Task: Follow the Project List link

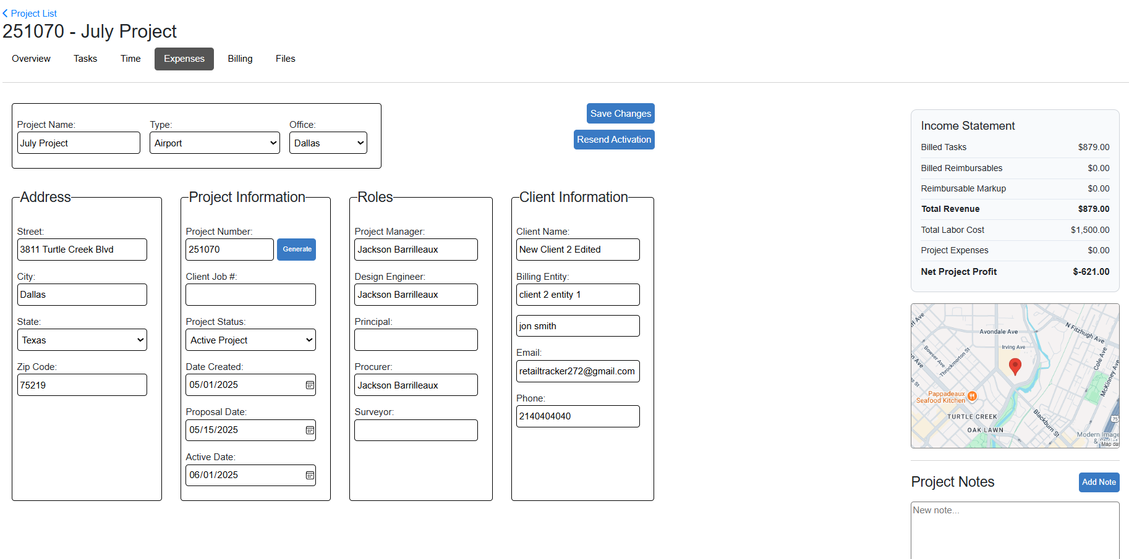Action: pos(33,13)
